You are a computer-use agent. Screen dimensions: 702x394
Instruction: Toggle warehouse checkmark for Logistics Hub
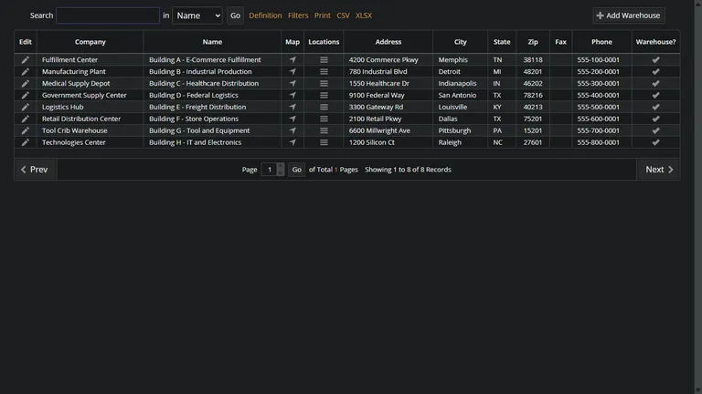pyautogui.click(x=656, y=108)
